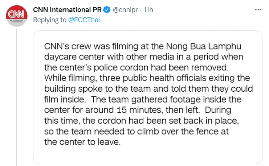The width and height of the screenshot is (269, 166).
Task: Click the 11h tweet timestamp
Action: click(148, 10)
